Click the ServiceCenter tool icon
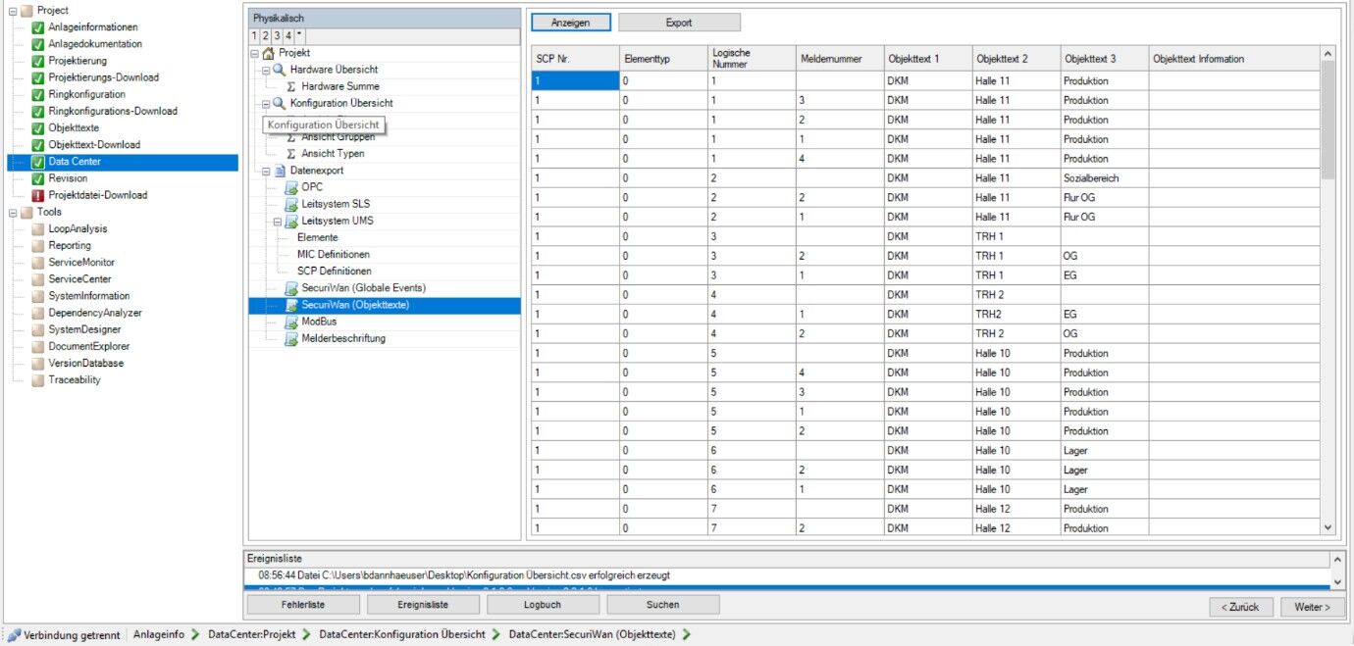 pyautogui.click(x=37, y=279)
